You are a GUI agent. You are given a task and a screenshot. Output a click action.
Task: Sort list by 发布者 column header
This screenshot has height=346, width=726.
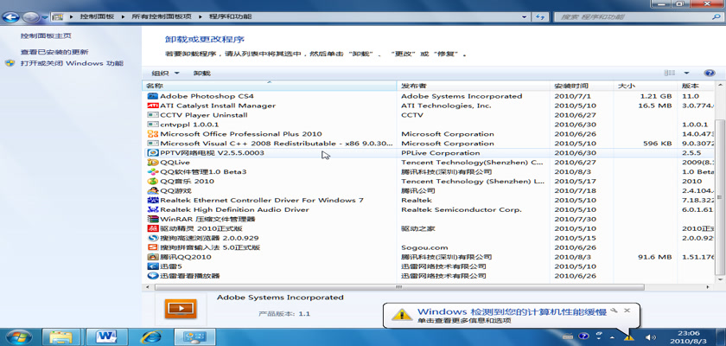pos(413,86)
